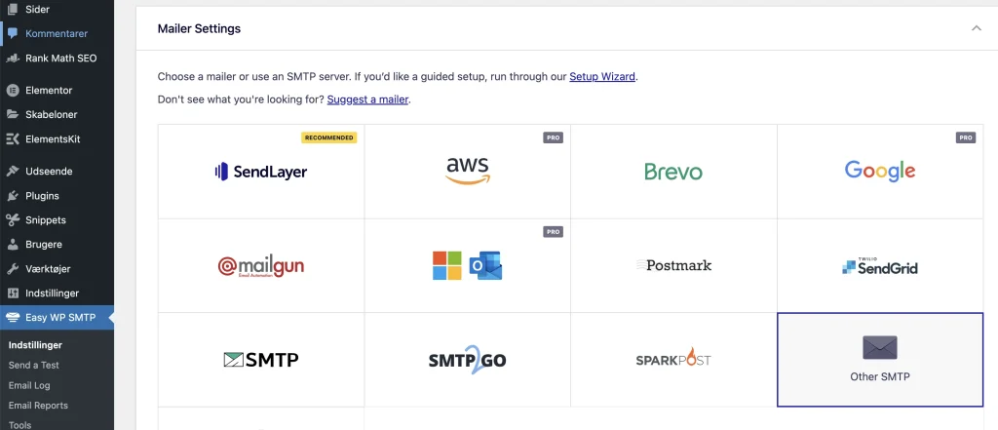998x430 pixels.
Task: Select the SMTP.com mailer option
Action: click(261, 360)
